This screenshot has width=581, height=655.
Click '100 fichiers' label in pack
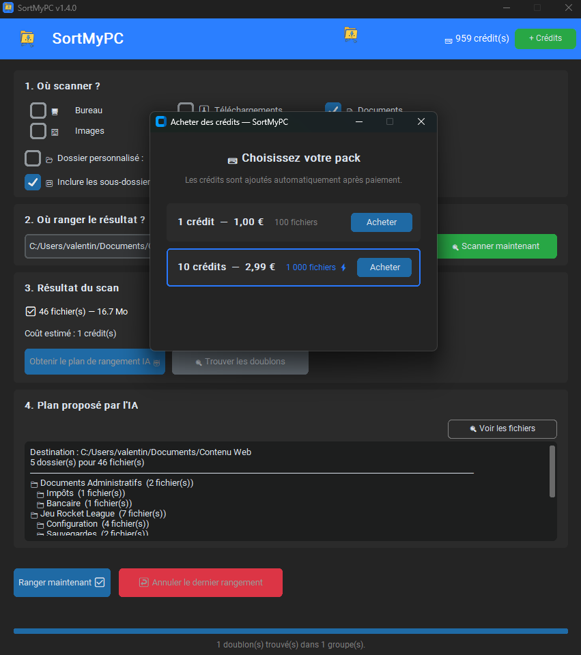(x=296, y=222)
